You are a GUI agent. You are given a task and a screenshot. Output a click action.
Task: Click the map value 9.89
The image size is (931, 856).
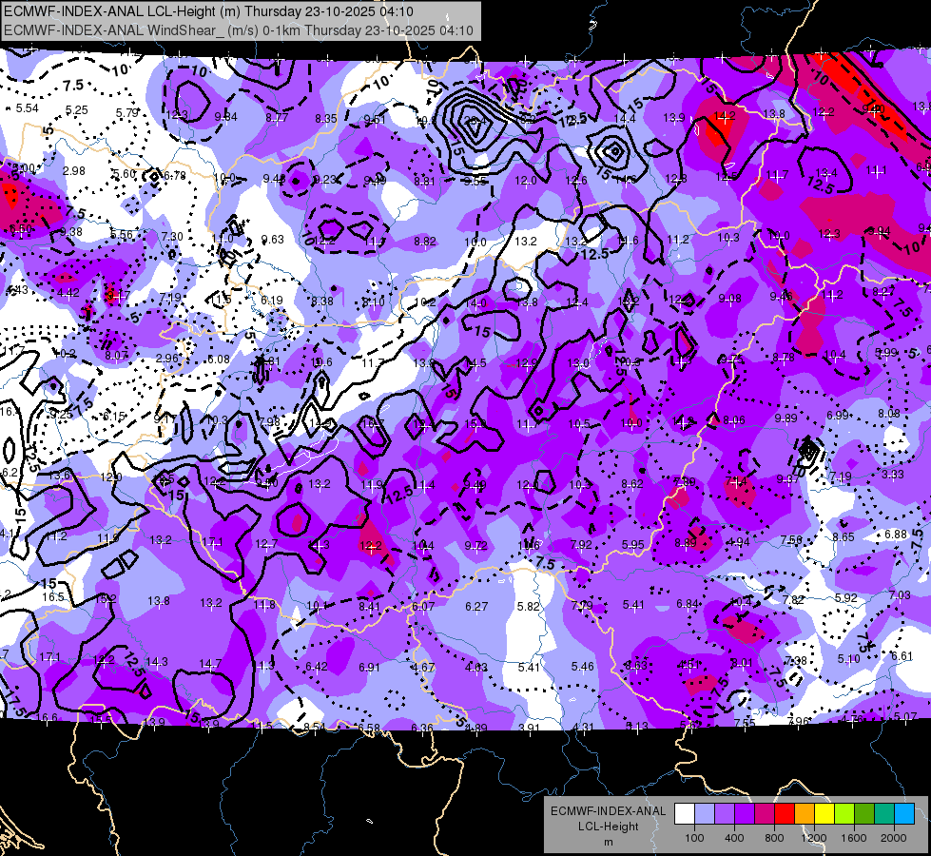point(786,418)
